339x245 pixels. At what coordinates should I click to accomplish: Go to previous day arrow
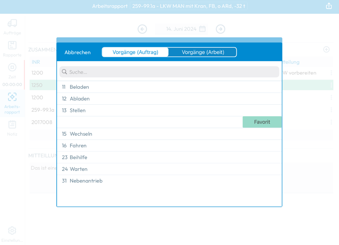(x=142, y=29)
